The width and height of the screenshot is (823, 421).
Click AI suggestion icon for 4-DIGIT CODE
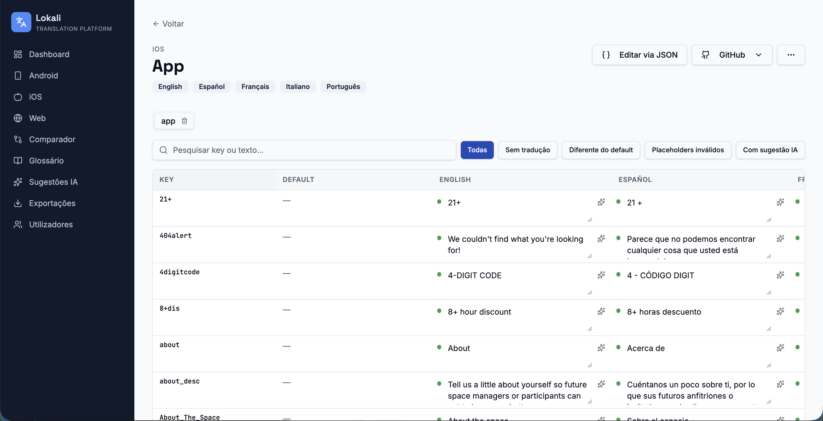point(601,275)
